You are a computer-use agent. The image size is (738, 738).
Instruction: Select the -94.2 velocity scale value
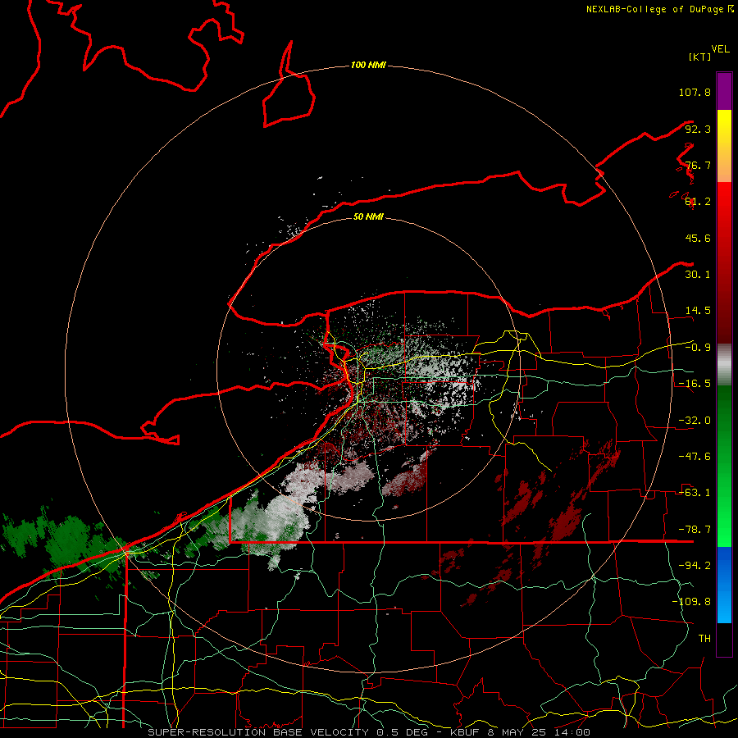(x=695, y=566)
